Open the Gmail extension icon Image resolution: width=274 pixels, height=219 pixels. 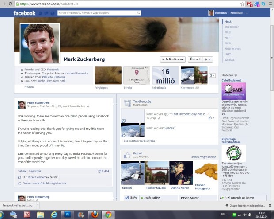point(249,4)
